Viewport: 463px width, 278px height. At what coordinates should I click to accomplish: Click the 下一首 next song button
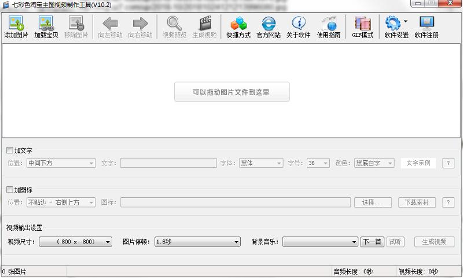click(372, 242)
